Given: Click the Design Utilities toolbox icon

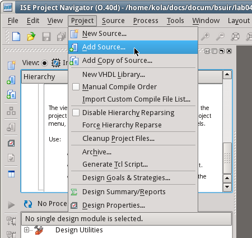Looking at the screenshot, I should [39, 230].
